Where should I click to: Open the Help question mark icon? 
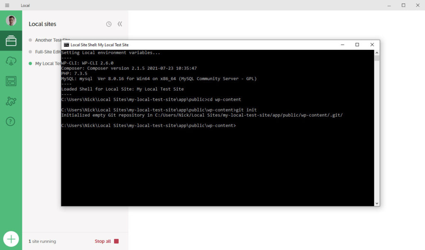[10, 121]
